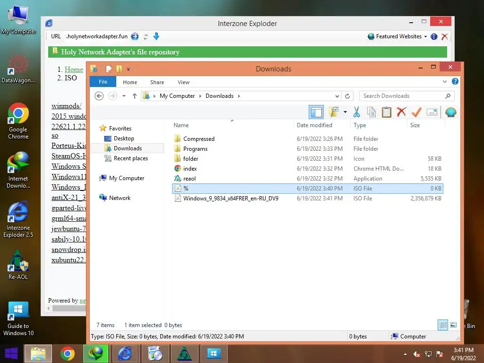Click the Paste clipboard icon
Screen dimensions: 484x363
(x=387, y=112)
